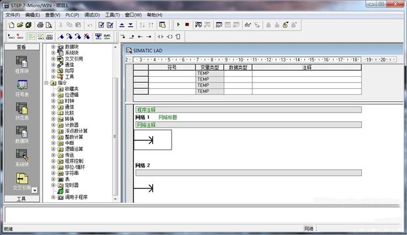The width and height of the screenshot is (407, 235).
Task: Expand the 计数器 counter folder
Action: coord(53,125)
